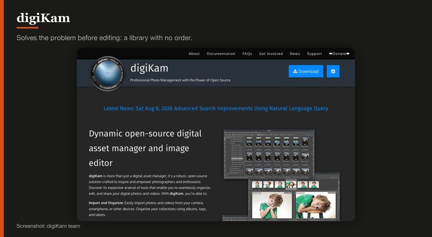Click the Download button
This screenshot has width=432, height=237.
(x=306, y=71)
